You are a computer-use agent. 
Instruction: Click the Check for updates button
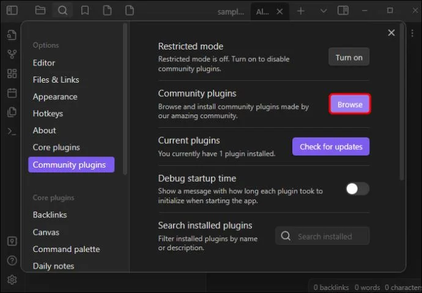[331, 147]
